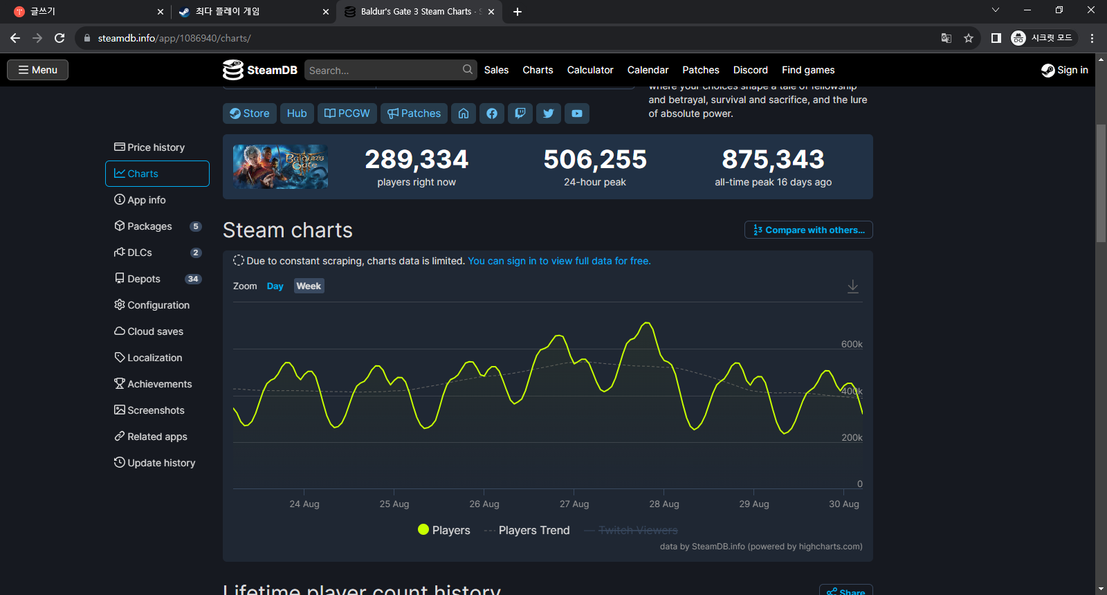The image size is (1107, 595).
Task: Reload the page in the browser
Action: pos(60,38)
